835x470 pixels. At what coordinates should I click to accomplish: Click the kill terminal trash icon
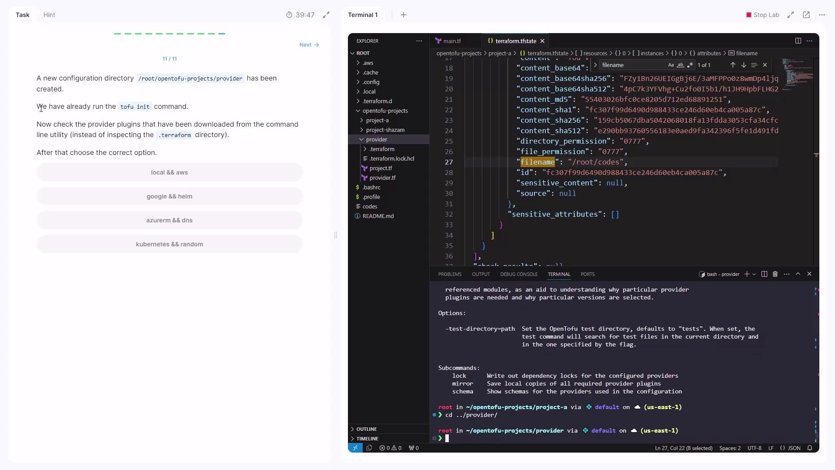(x=775, y=274)
